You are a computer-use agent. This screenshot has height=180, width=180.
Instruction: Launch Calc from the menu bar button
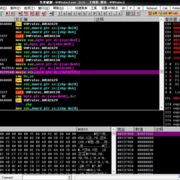[x=165, y=8]
